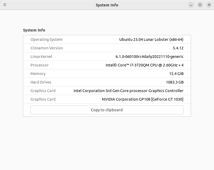Select the NVIDIA Corporation GP108 GeForce value
This screenshot has width=214, height=170.
pos(143,99)
